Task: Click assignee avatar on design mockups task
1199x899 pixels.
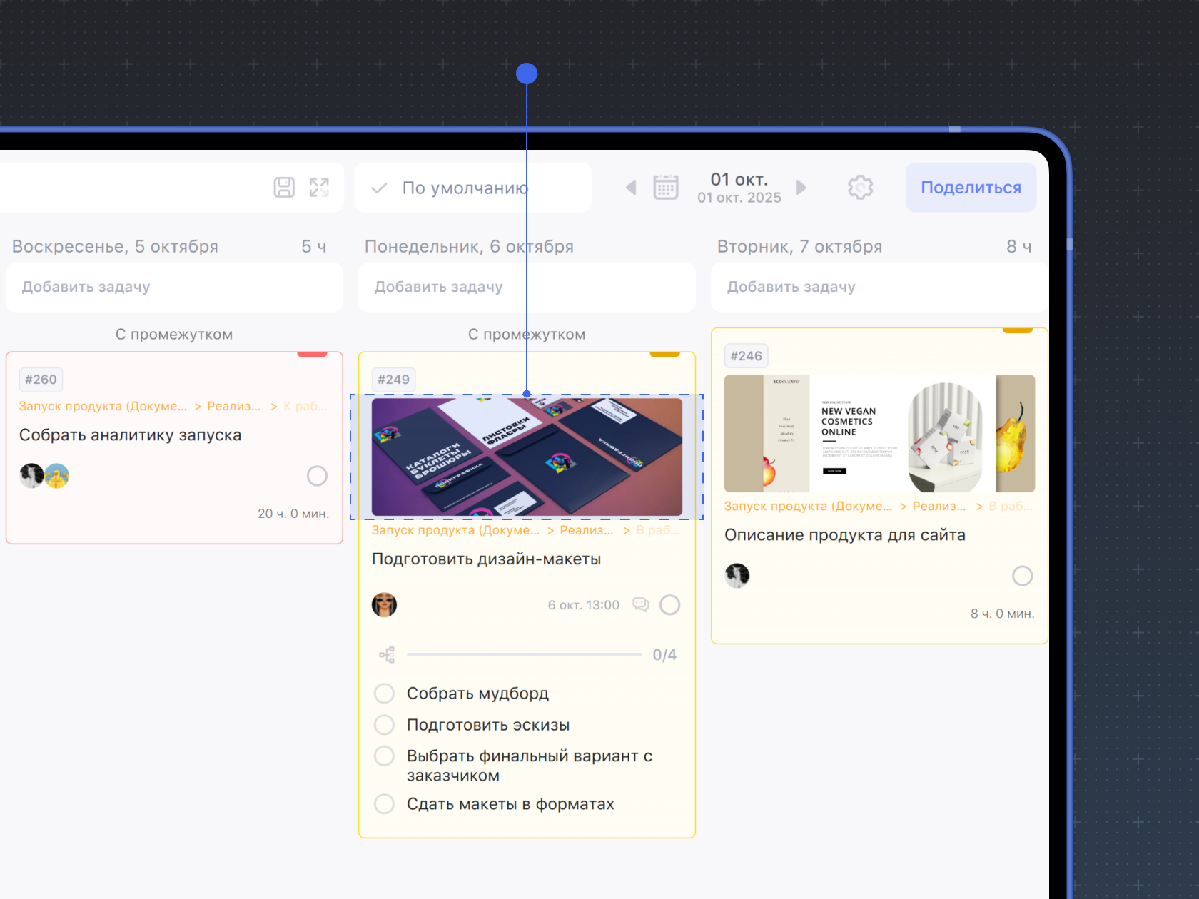Action: pyautogui.click(x=384, y=605)
